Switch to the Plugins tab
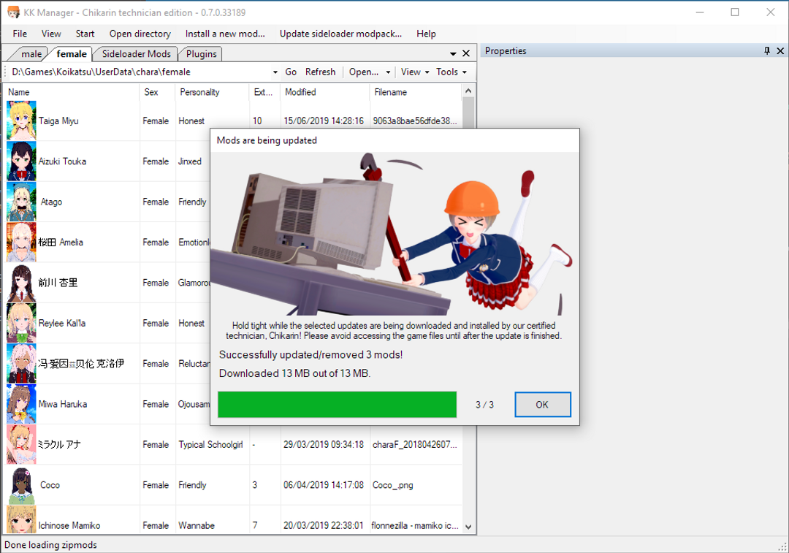789x553 pixels. point(201,54)
